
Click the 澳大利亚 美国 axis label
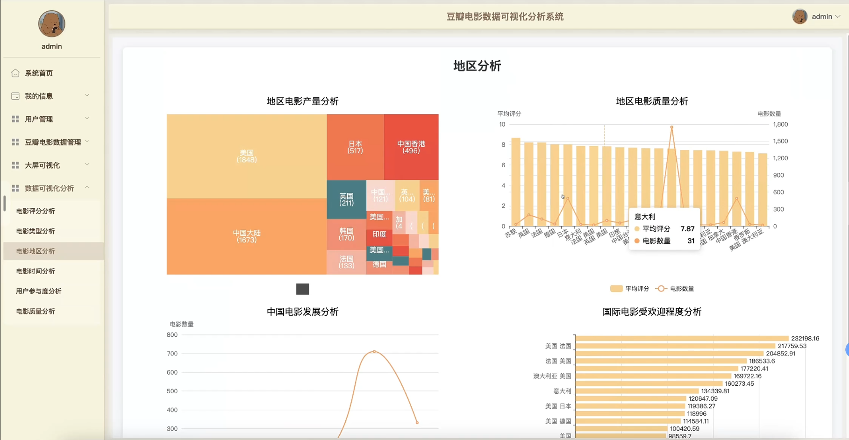point(552,376)
